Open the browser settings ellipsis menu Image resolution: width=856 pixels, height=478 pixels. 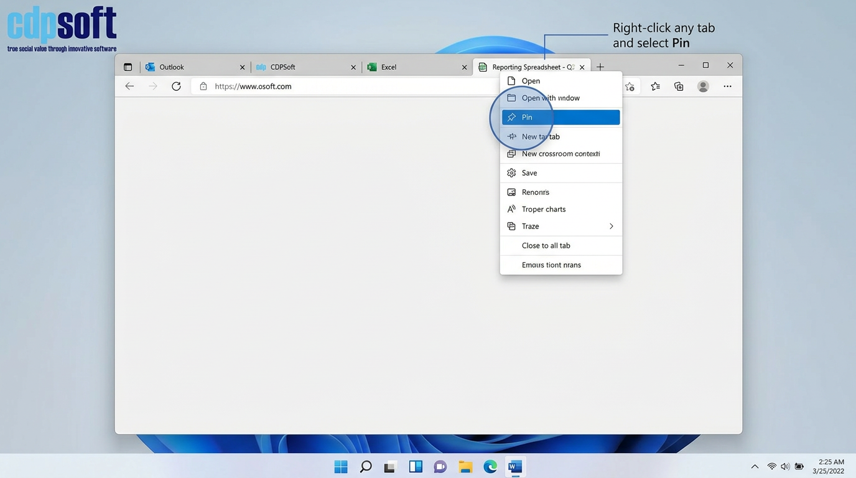coord(727,87)
